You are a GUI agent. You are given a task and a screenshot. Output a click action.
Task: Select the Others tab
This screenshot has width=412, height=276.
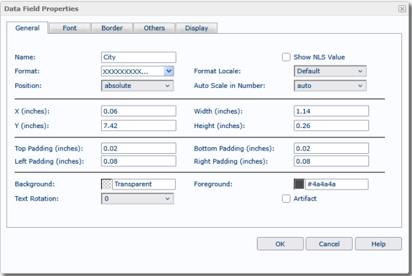click(x=154, y=28)
